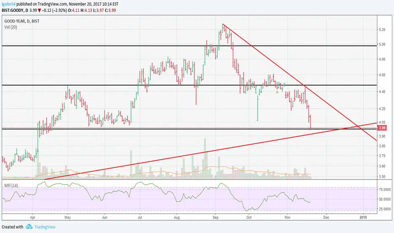Click the 4.80 price axis label
Screen dimensions: 394x233
382,59
